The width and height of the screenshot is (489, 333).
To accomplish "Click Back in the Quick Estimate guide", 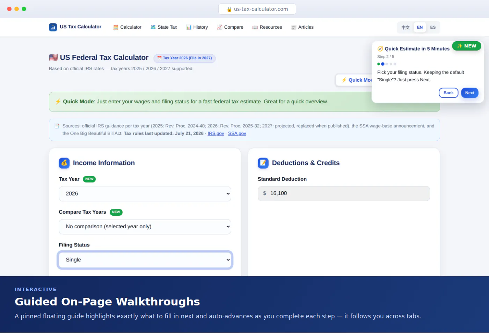I will tap(448, 93).
